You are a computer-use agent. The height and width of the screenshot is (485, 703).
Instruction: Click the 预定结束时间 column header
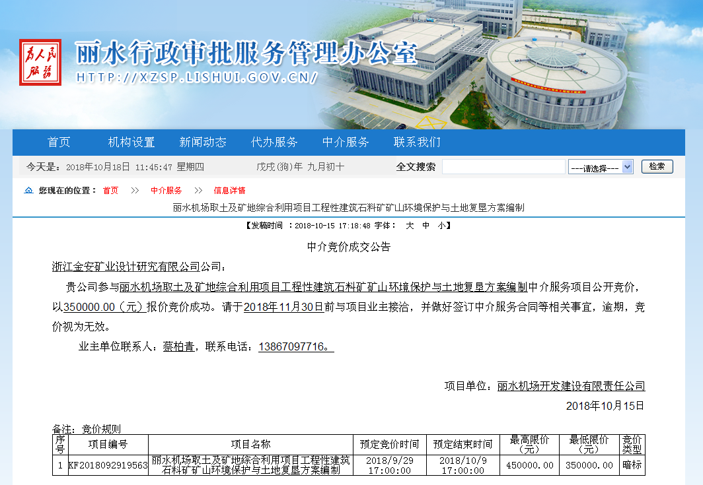point(462,444)
